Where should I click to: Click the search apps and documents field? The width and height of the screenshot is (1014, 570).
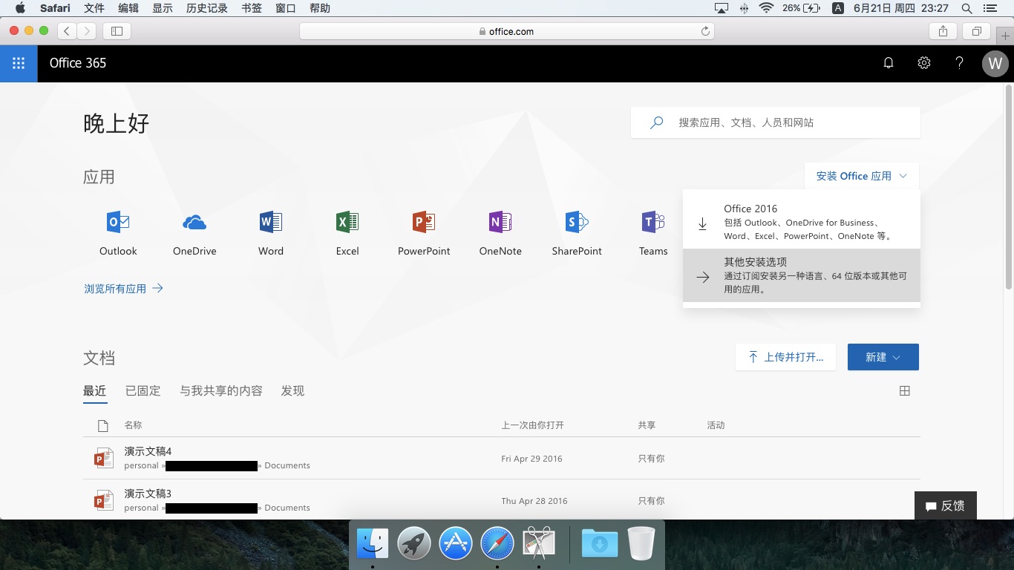coord(776,122)
